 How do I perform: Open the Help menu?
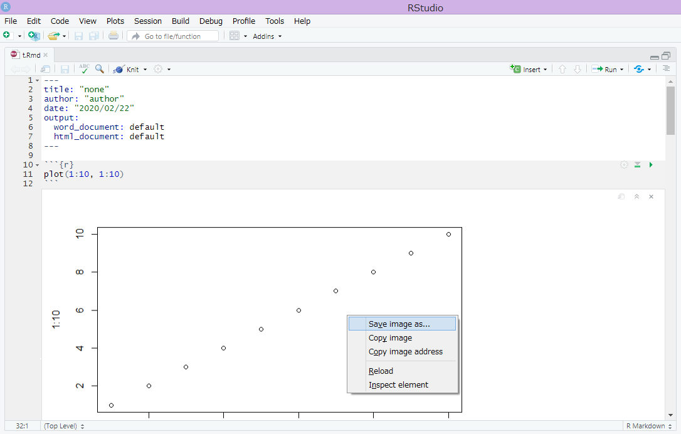pos(302,21)
